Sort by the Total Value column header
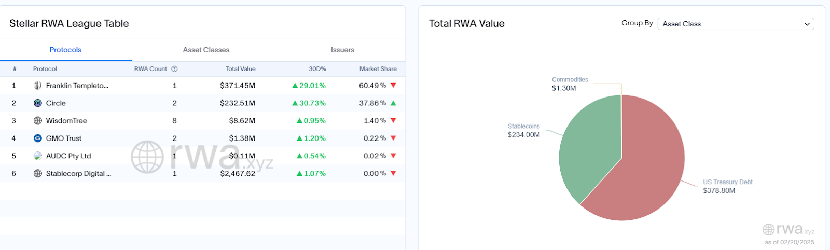This screenshot has width=830, height=250. click(x=240, y=69)
